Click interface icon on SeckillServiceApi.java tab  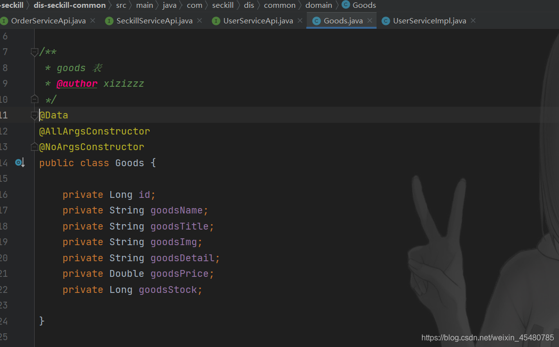tap(109, 21)
